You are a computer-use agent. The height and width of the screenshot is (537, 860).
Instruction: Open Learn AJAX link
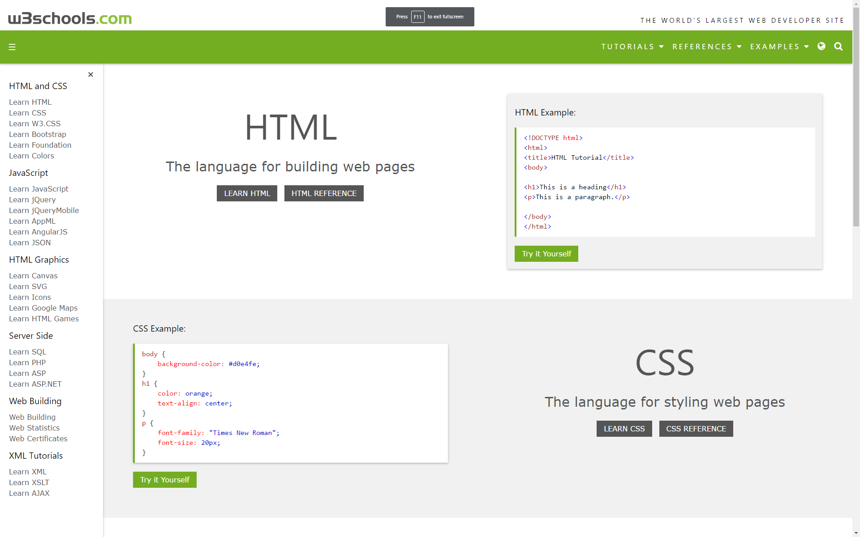point(29,493)
